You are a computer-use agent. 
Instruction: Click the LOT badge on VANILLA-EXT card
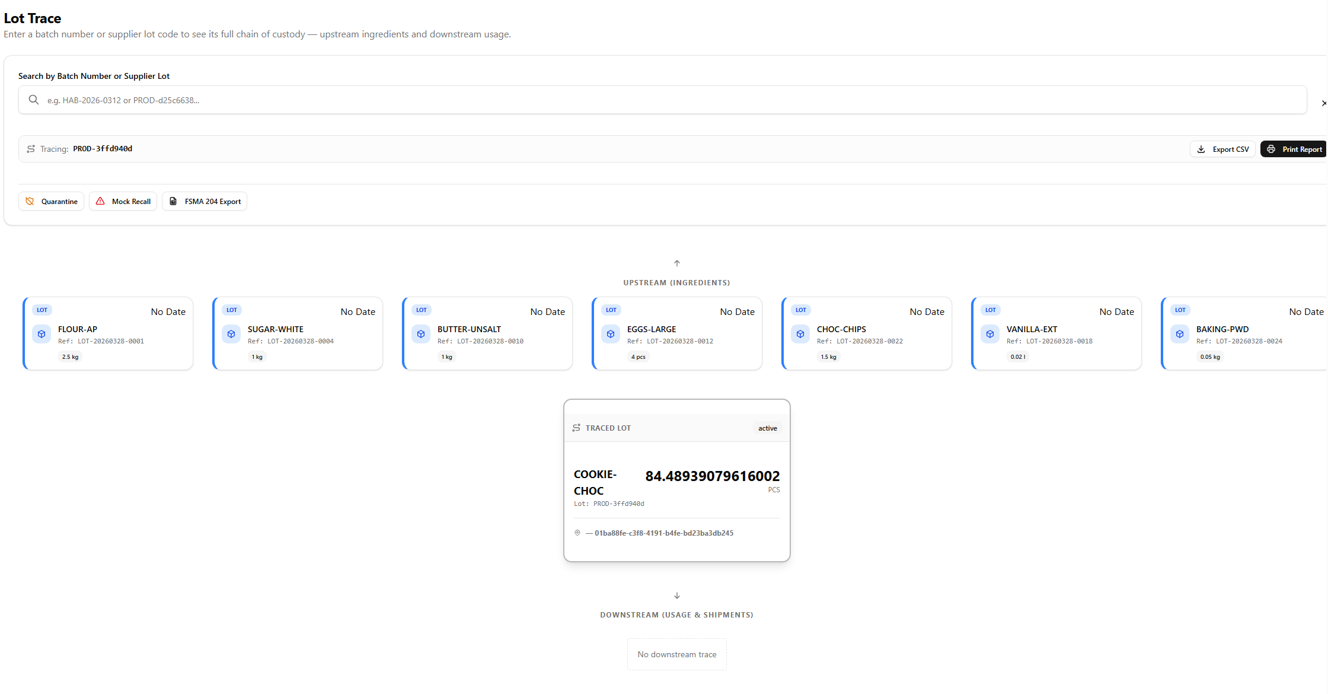[x=991, y=310]
